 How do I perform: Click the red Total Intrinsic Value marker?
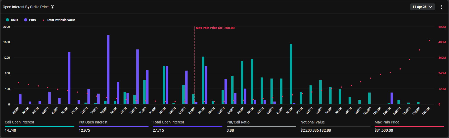43,20
